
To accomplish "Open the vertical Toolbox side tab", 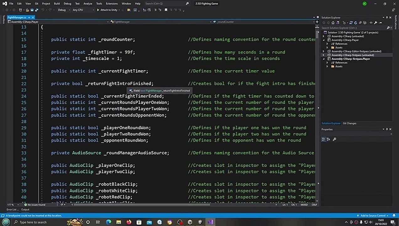I will 3,19.
